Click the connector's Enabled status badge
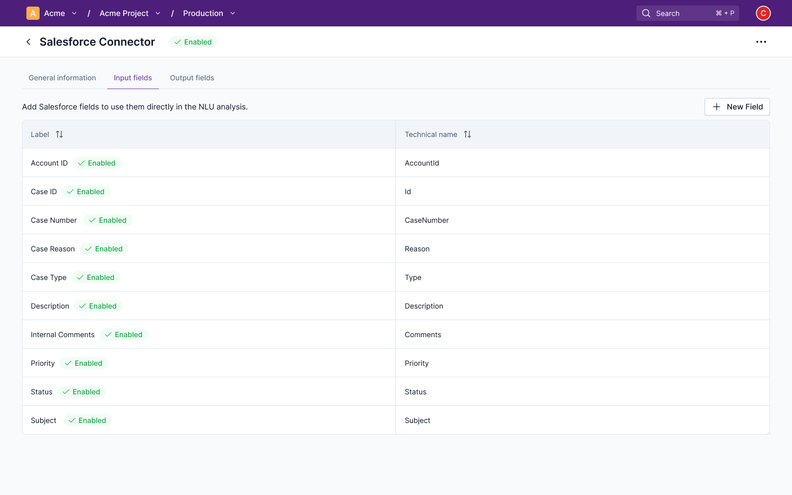 pos(193,42)
